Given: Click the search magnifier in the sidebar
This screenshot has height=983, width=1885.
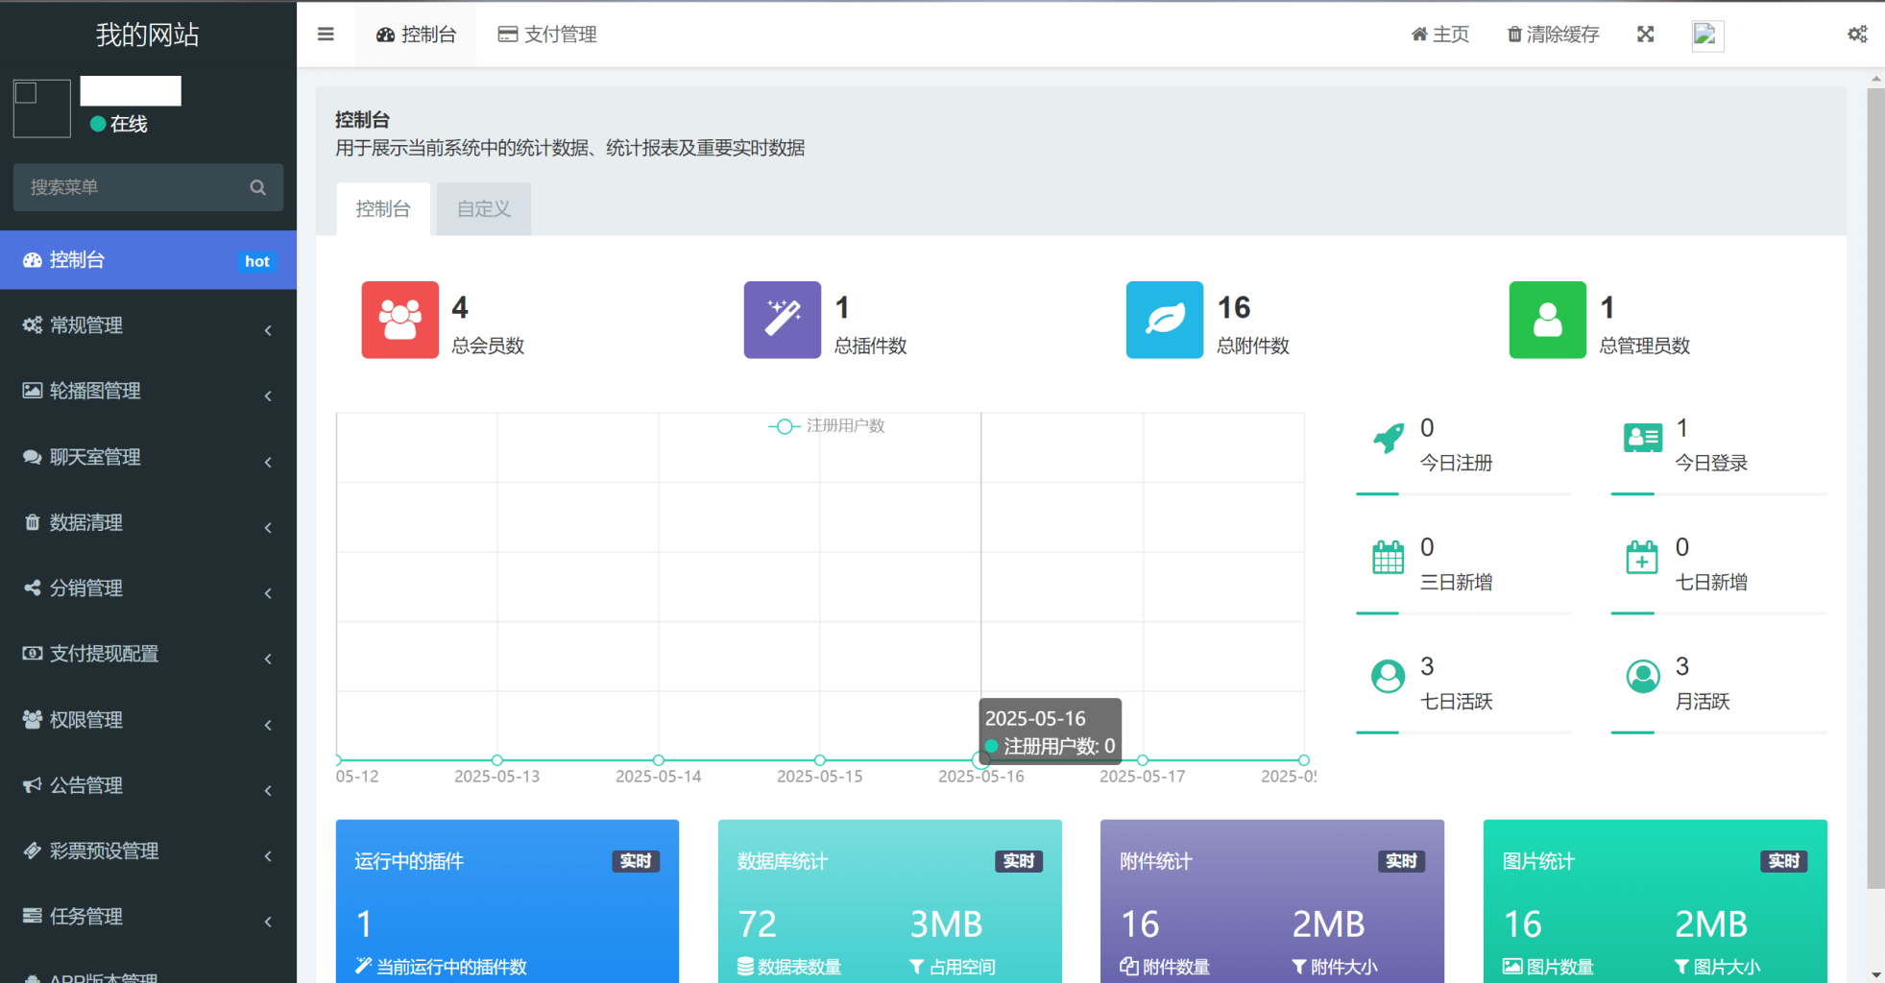Looking at the screenshot, I should tap(257, 186).
